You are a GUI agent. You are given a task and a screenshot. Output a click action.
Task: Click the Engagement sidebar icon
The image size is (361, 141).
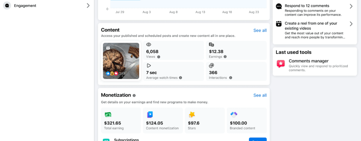coord(7,6)
